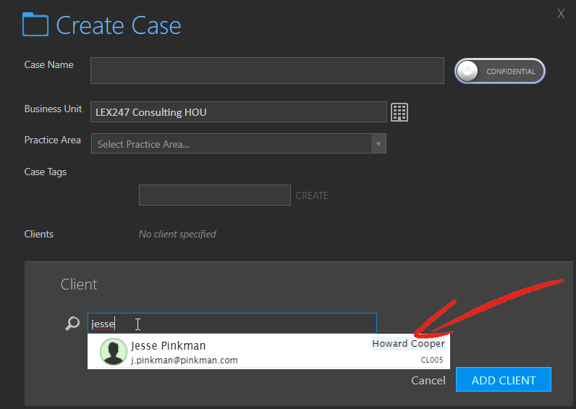Viewport: 576px width, 409px height.
Task: Expand the Practice Area dropdown arrow
Action: pos(378,143)
